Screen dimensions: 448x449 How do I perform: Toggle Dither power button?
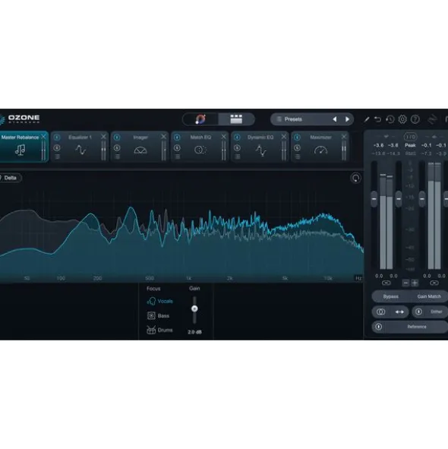(418, 311)
